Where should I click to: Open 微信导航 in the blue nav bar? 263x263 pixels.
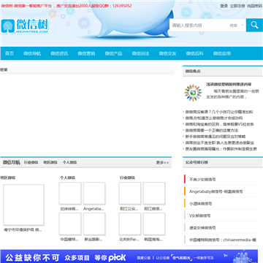point(32,53)
